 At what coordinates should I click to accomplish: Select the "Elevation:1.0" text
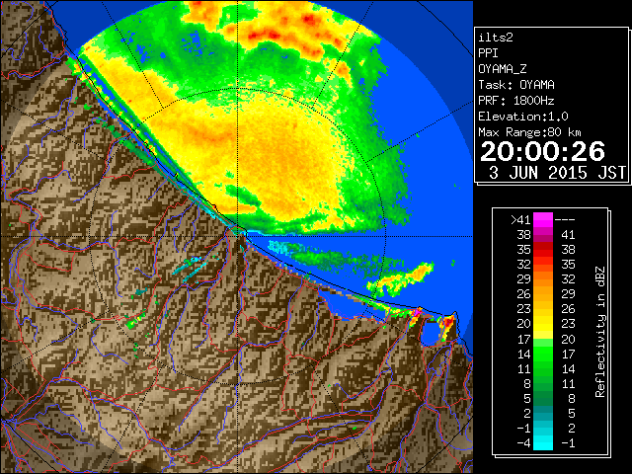click(523, 117)
